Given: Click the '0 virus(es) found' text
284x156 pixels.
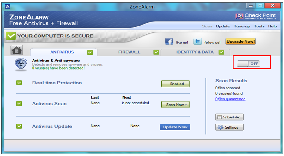Looking at the screenshot, I should pyautogui.click(x=229, y=94).
